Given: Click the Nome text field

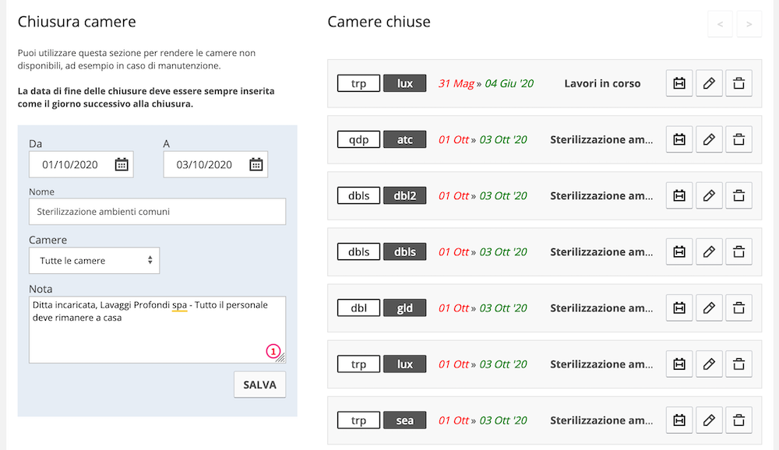Looking at the screenshot, I should coord(157,211).
